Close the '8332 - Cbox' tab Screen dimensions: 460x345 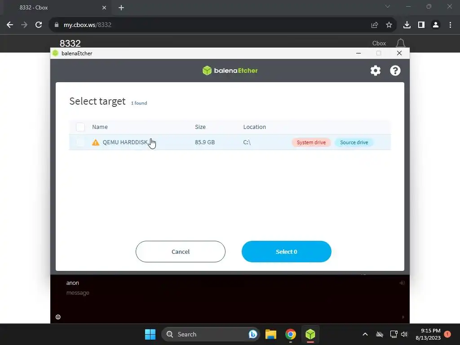coord(104,8)
